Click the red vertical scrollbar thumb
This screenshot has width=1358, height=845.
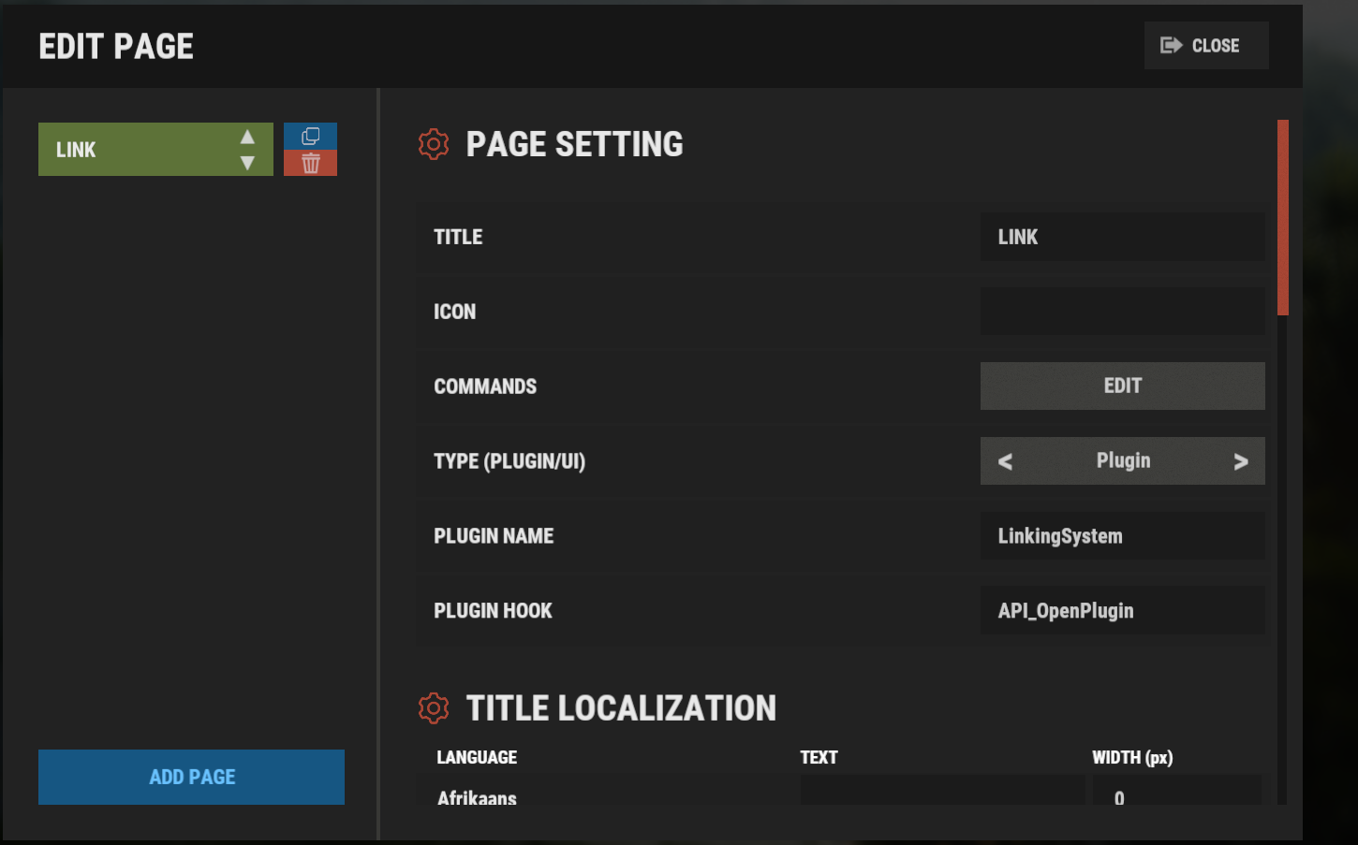pos(1283,217)
